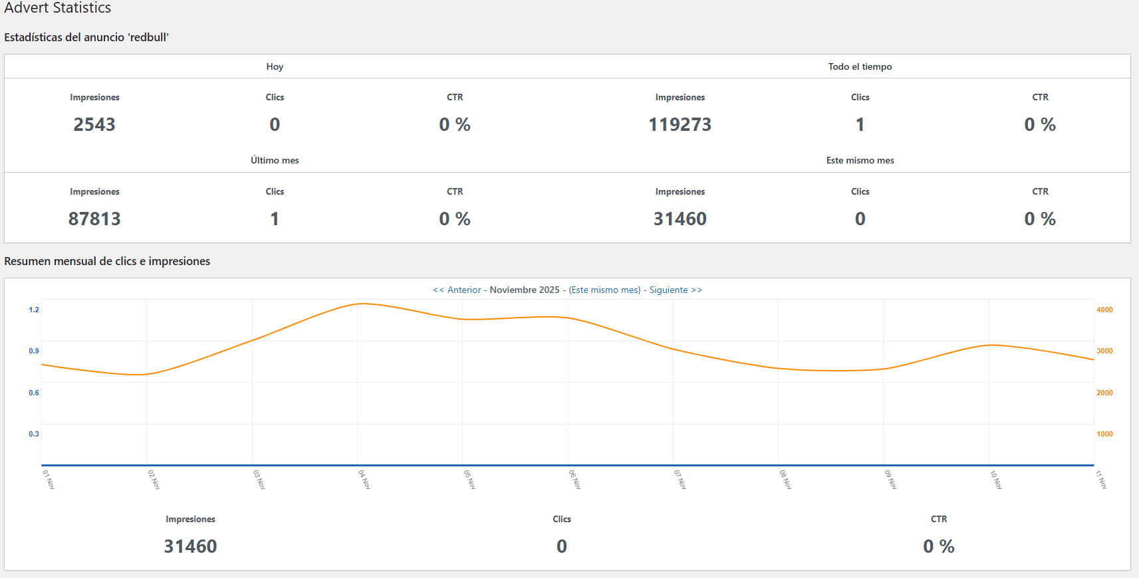Image resolution: width=1139 pixels, height=578 pixels.
Task: Click orange line low point at 02 Nov
Action: (x=141, y=375)
